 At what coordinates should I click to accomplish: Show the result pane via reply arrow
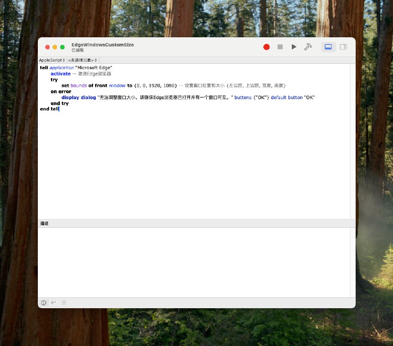point(54,303)
